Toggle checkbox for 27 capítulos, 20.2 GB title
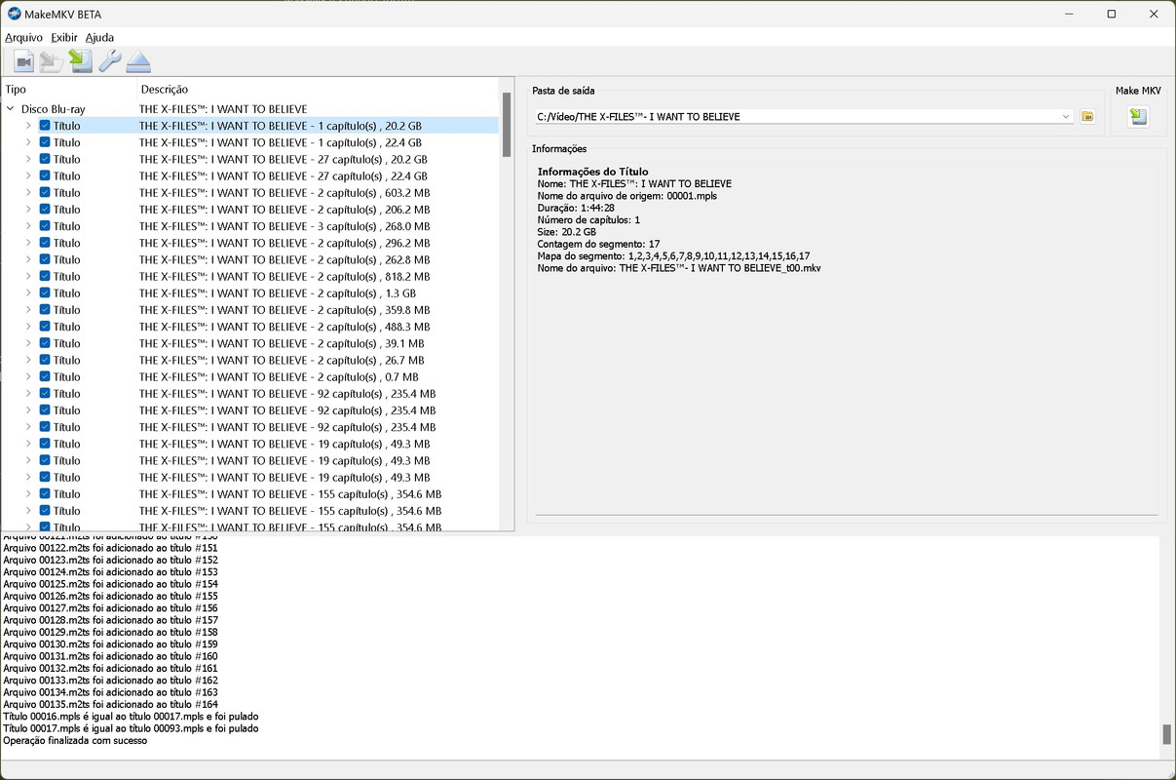The height and width of the screenshot is (780, 1176). coord(45,159)
